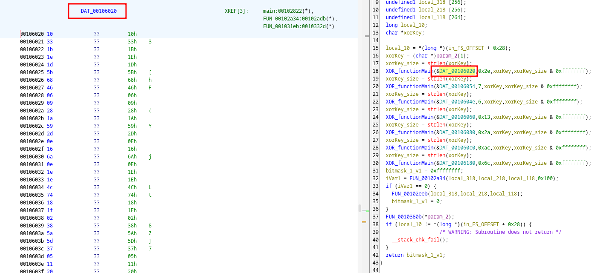Select the XREF[3] header text
Screen dimensions: 611x273
tap(236, 11)
